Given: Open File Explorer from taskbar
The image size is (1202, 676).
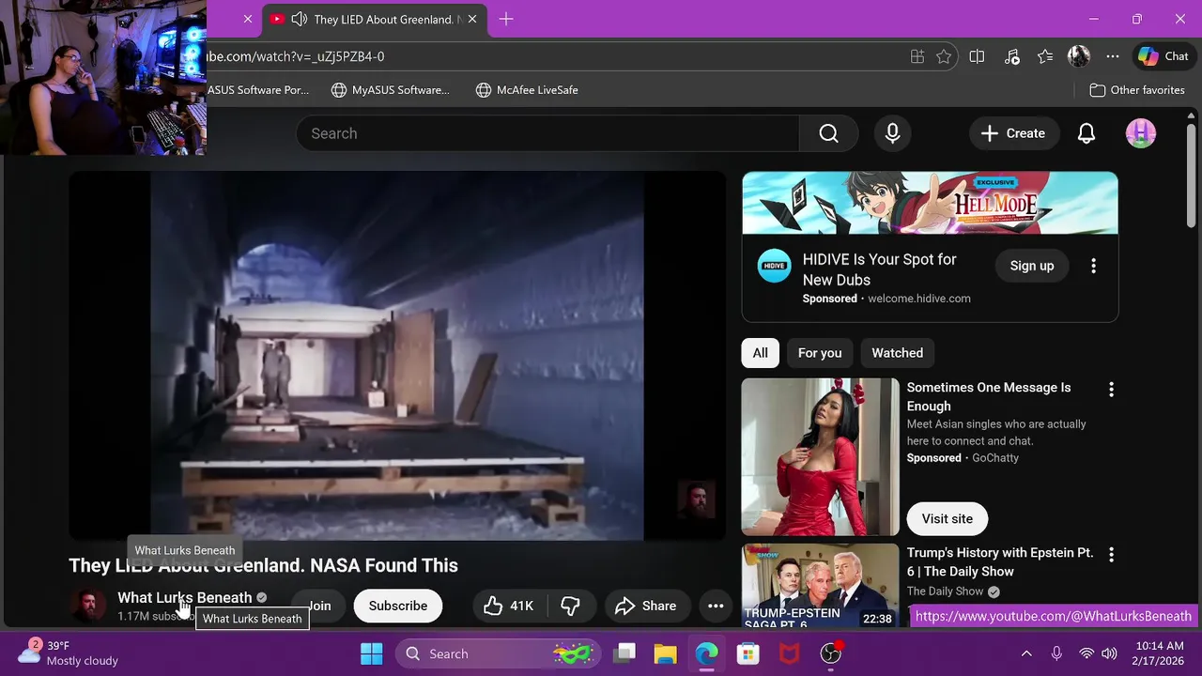Looking at the screenshot, I should (x=665, y=653).
